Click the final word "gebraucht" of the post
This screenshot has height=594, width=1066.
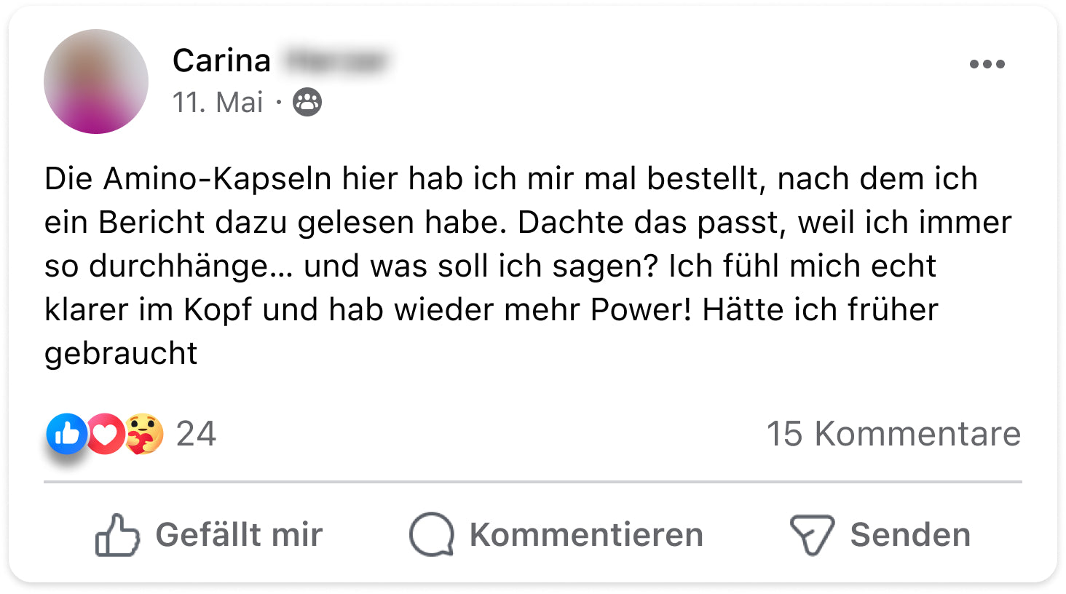[121, 354]
